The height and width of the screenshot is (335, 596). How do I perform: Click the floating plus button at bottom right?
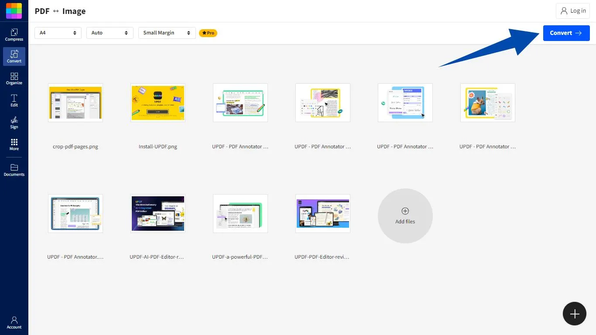tap(574, 314)
